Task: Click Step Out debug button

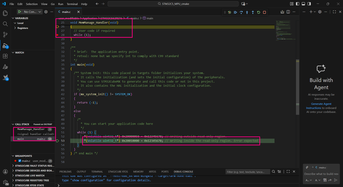Action: (253, 12)
